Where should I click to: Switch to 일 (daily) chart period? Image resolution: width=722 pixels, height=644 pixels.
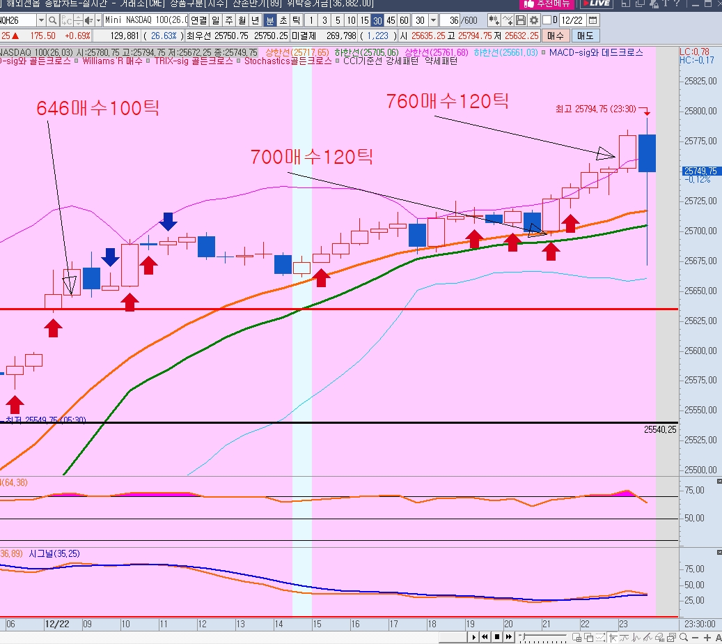(215, 21)
